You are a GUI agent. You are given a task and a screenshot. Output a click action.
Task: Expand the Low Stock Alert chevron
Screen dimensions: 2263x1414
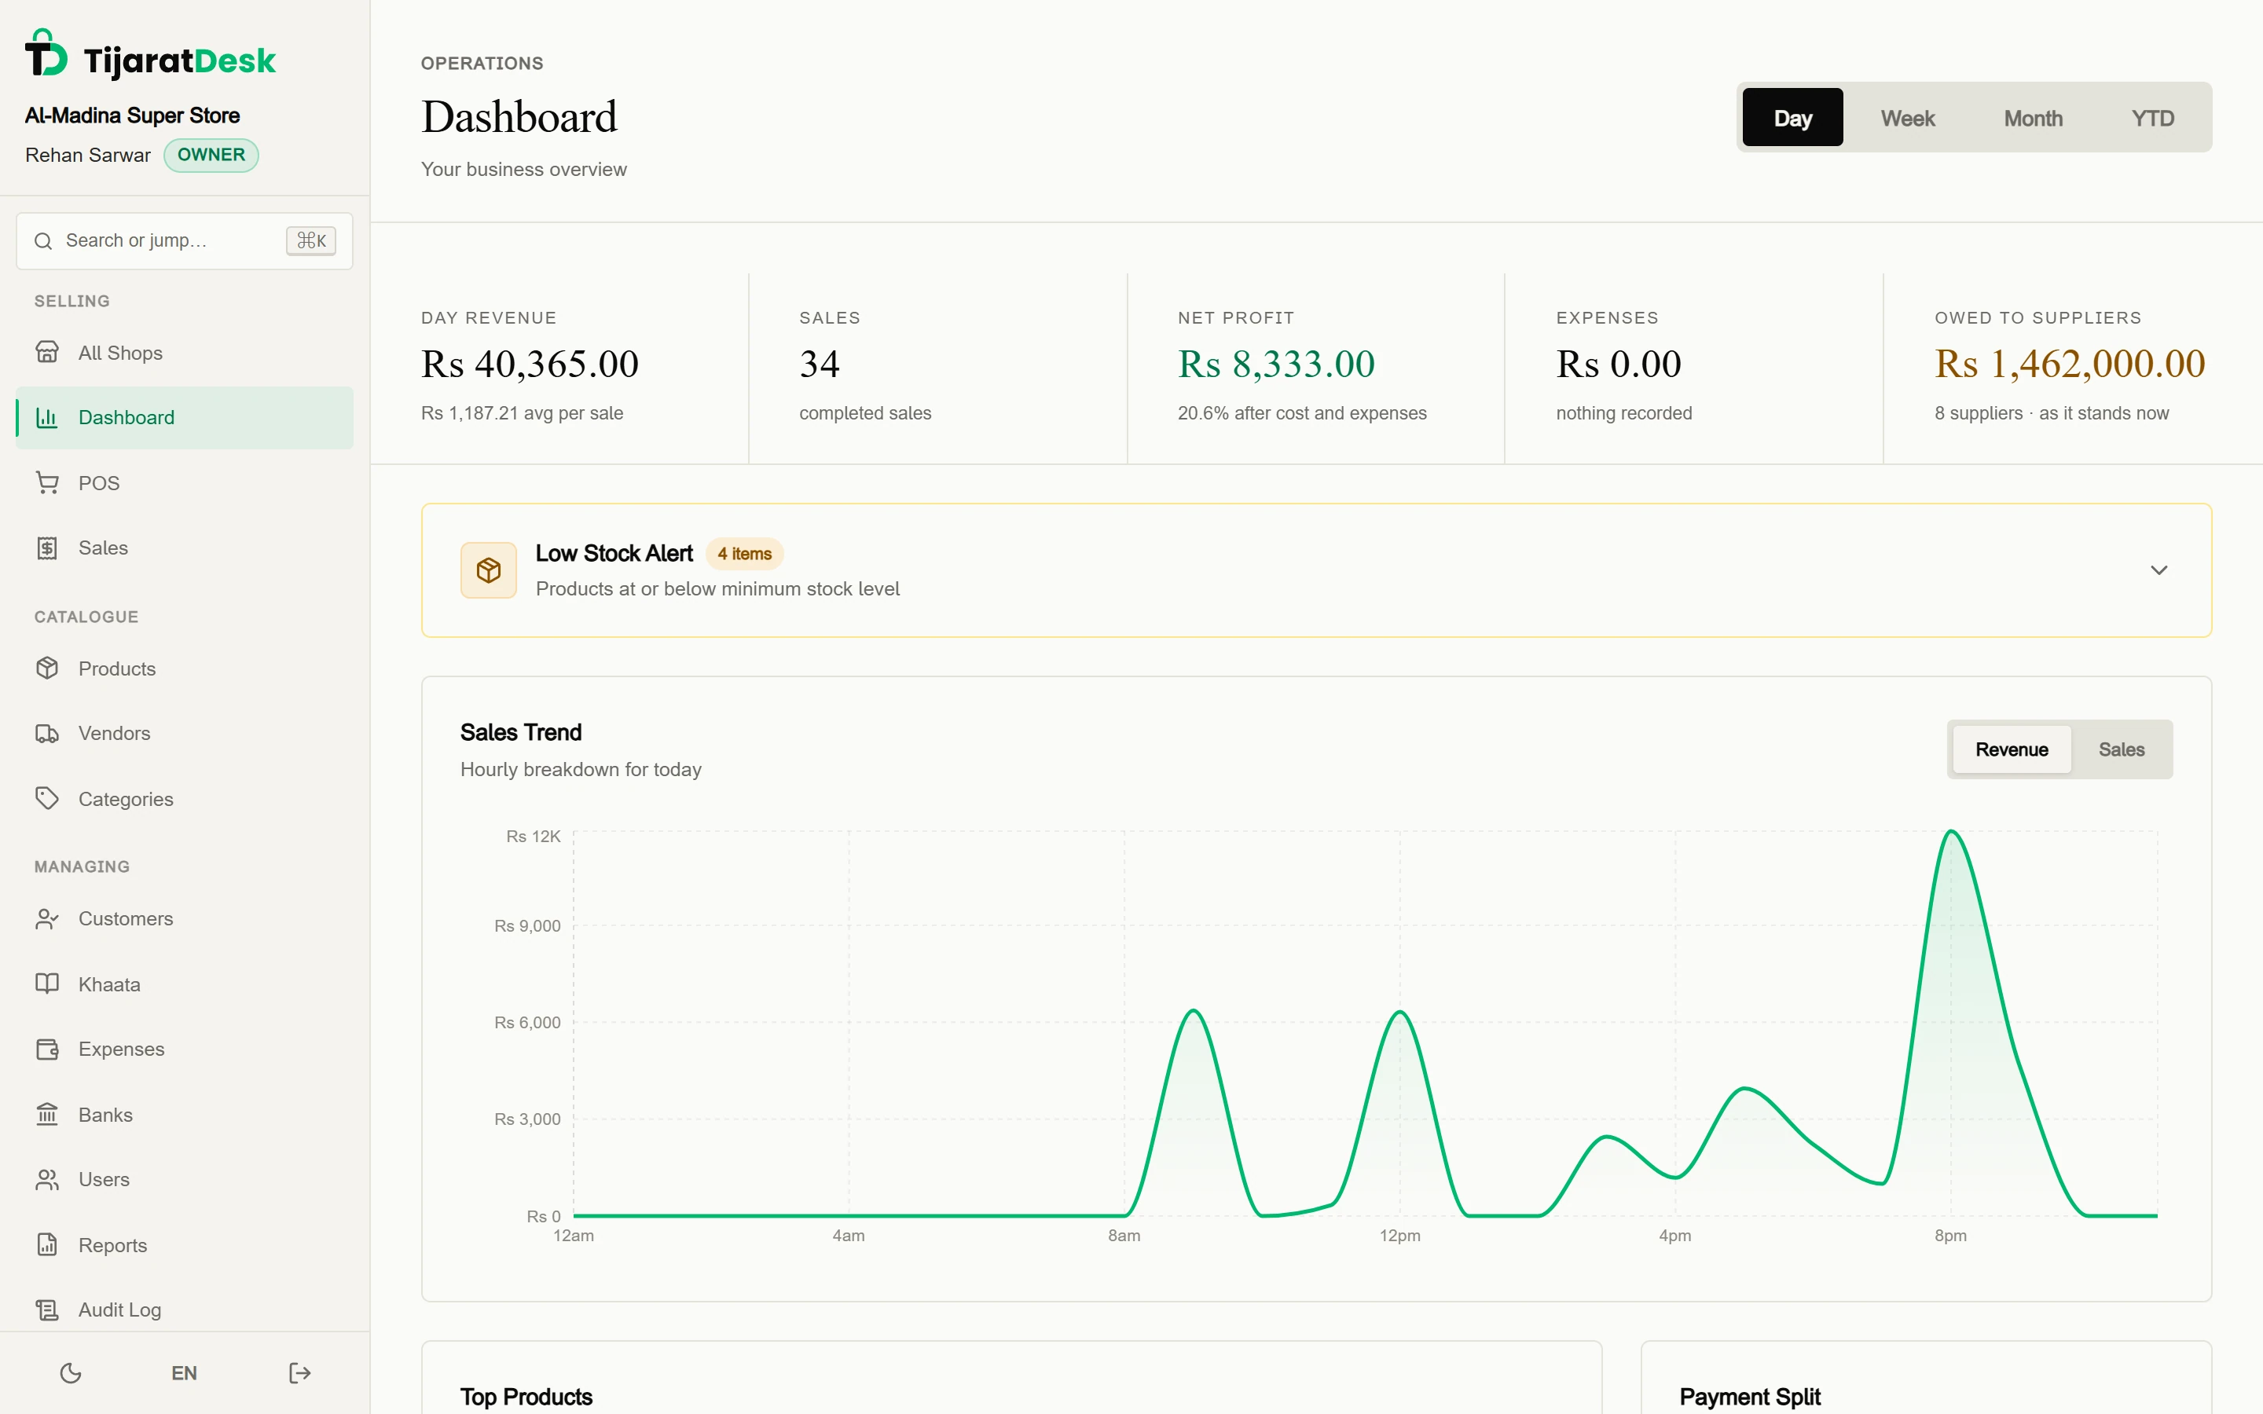click(2158, 570)
